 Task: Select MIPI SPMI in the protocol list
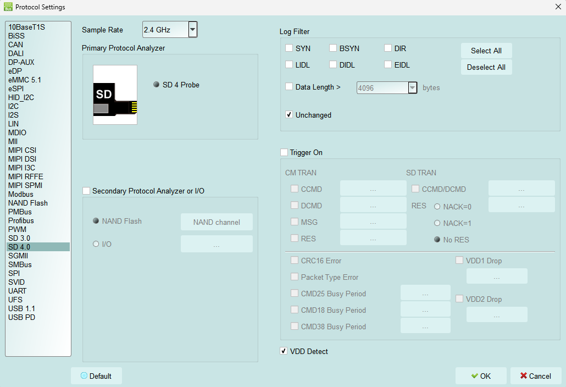[38, 185]
